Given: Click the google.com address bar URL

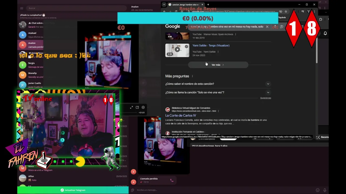Looking at the screenshot, I should coord(234,11).
